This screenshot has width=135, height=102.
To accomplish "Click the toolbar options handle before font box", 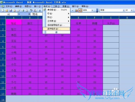I will [x=97, y=10].
